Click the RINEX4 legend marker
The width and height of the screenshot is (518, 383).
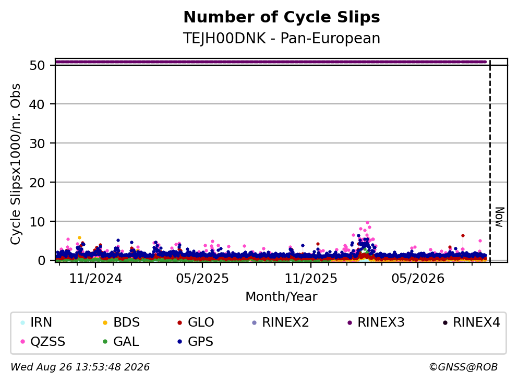[x=445, y=322]
